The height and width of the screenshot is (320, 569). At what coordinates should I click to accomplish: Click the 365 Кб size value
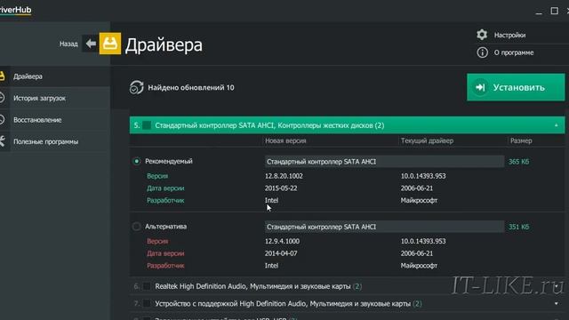point(518,162)
